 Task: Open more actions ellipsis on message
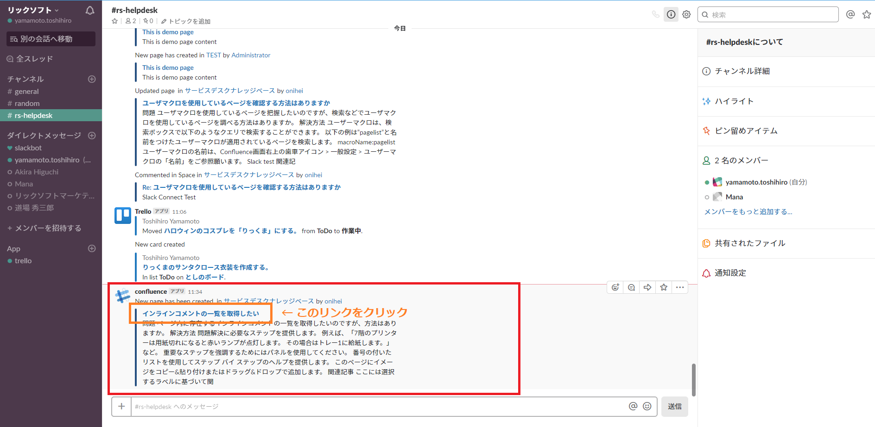[680, 287]
